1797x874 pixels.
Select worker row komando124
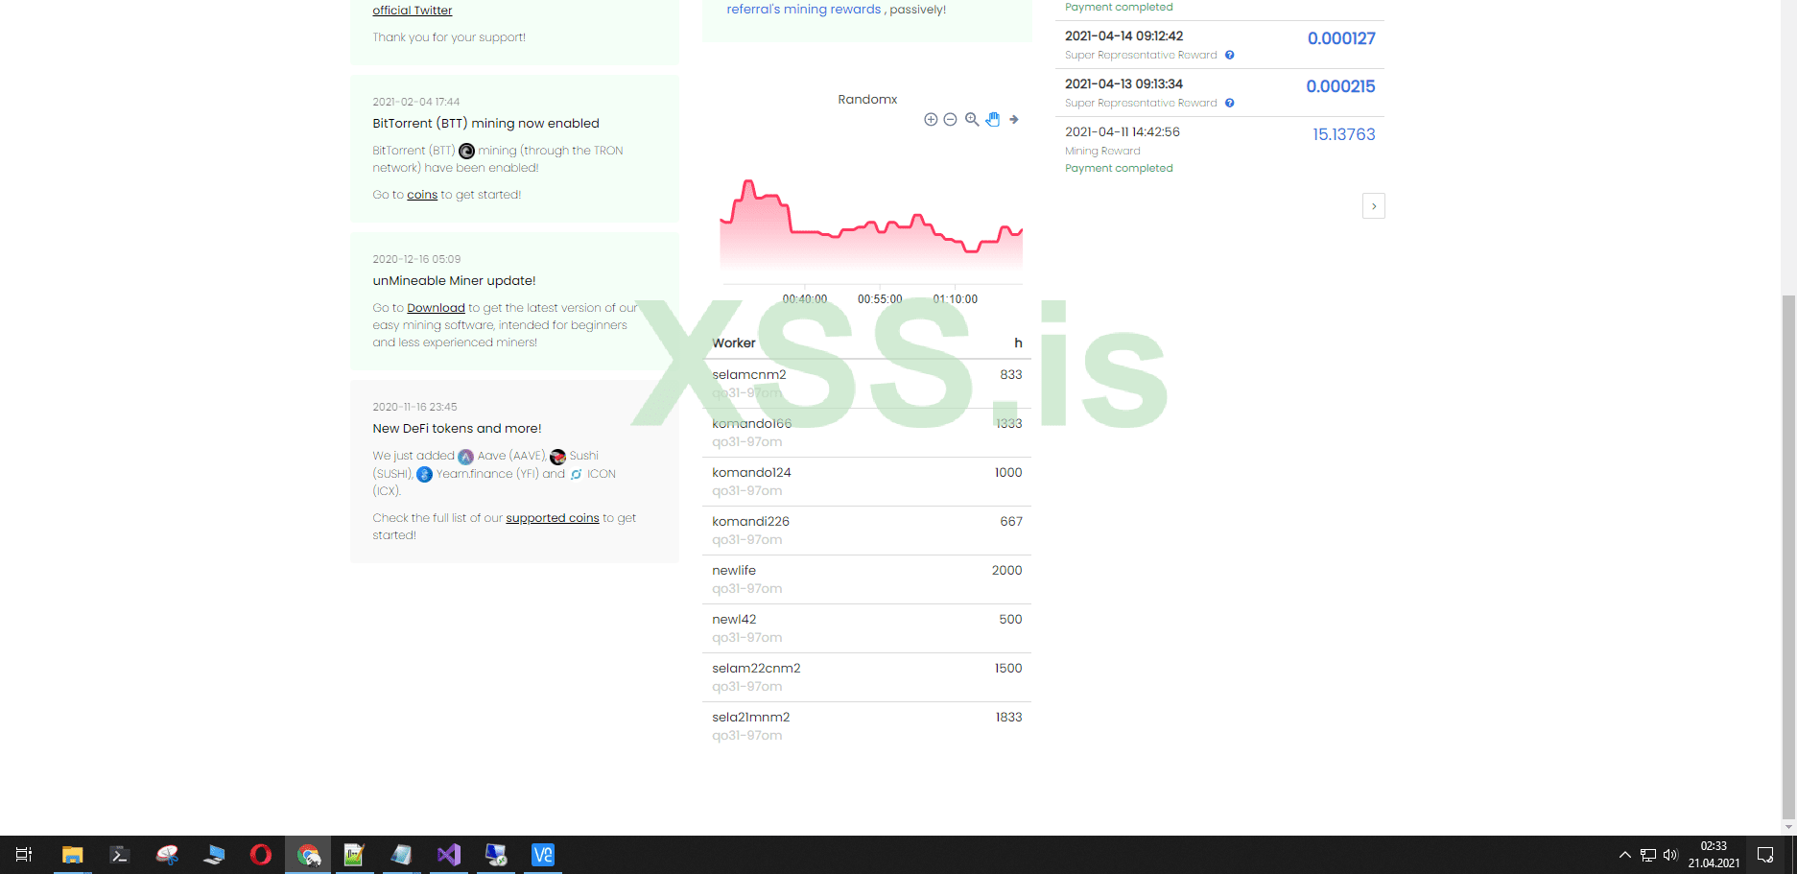coord(867,482)
